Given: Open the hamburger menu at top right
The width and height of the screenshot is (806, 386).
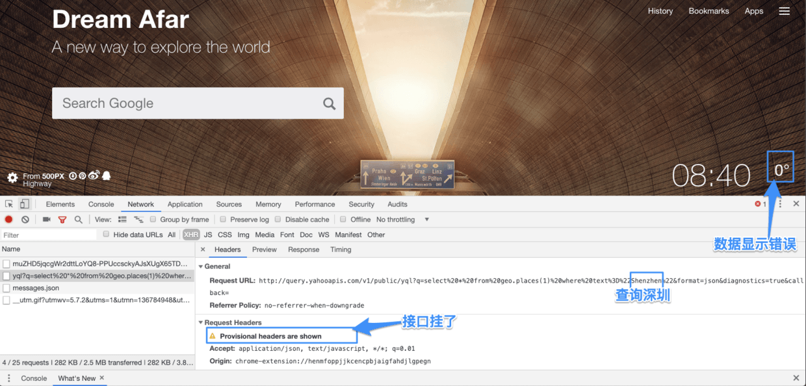Looking at the screenshot, I should [x=785, y=11].
